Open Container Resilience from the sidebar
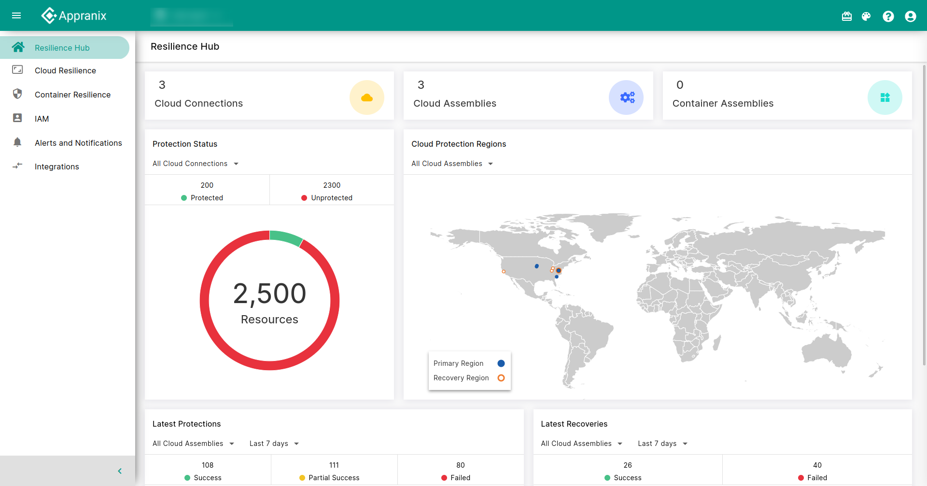 tap(72, 95)
